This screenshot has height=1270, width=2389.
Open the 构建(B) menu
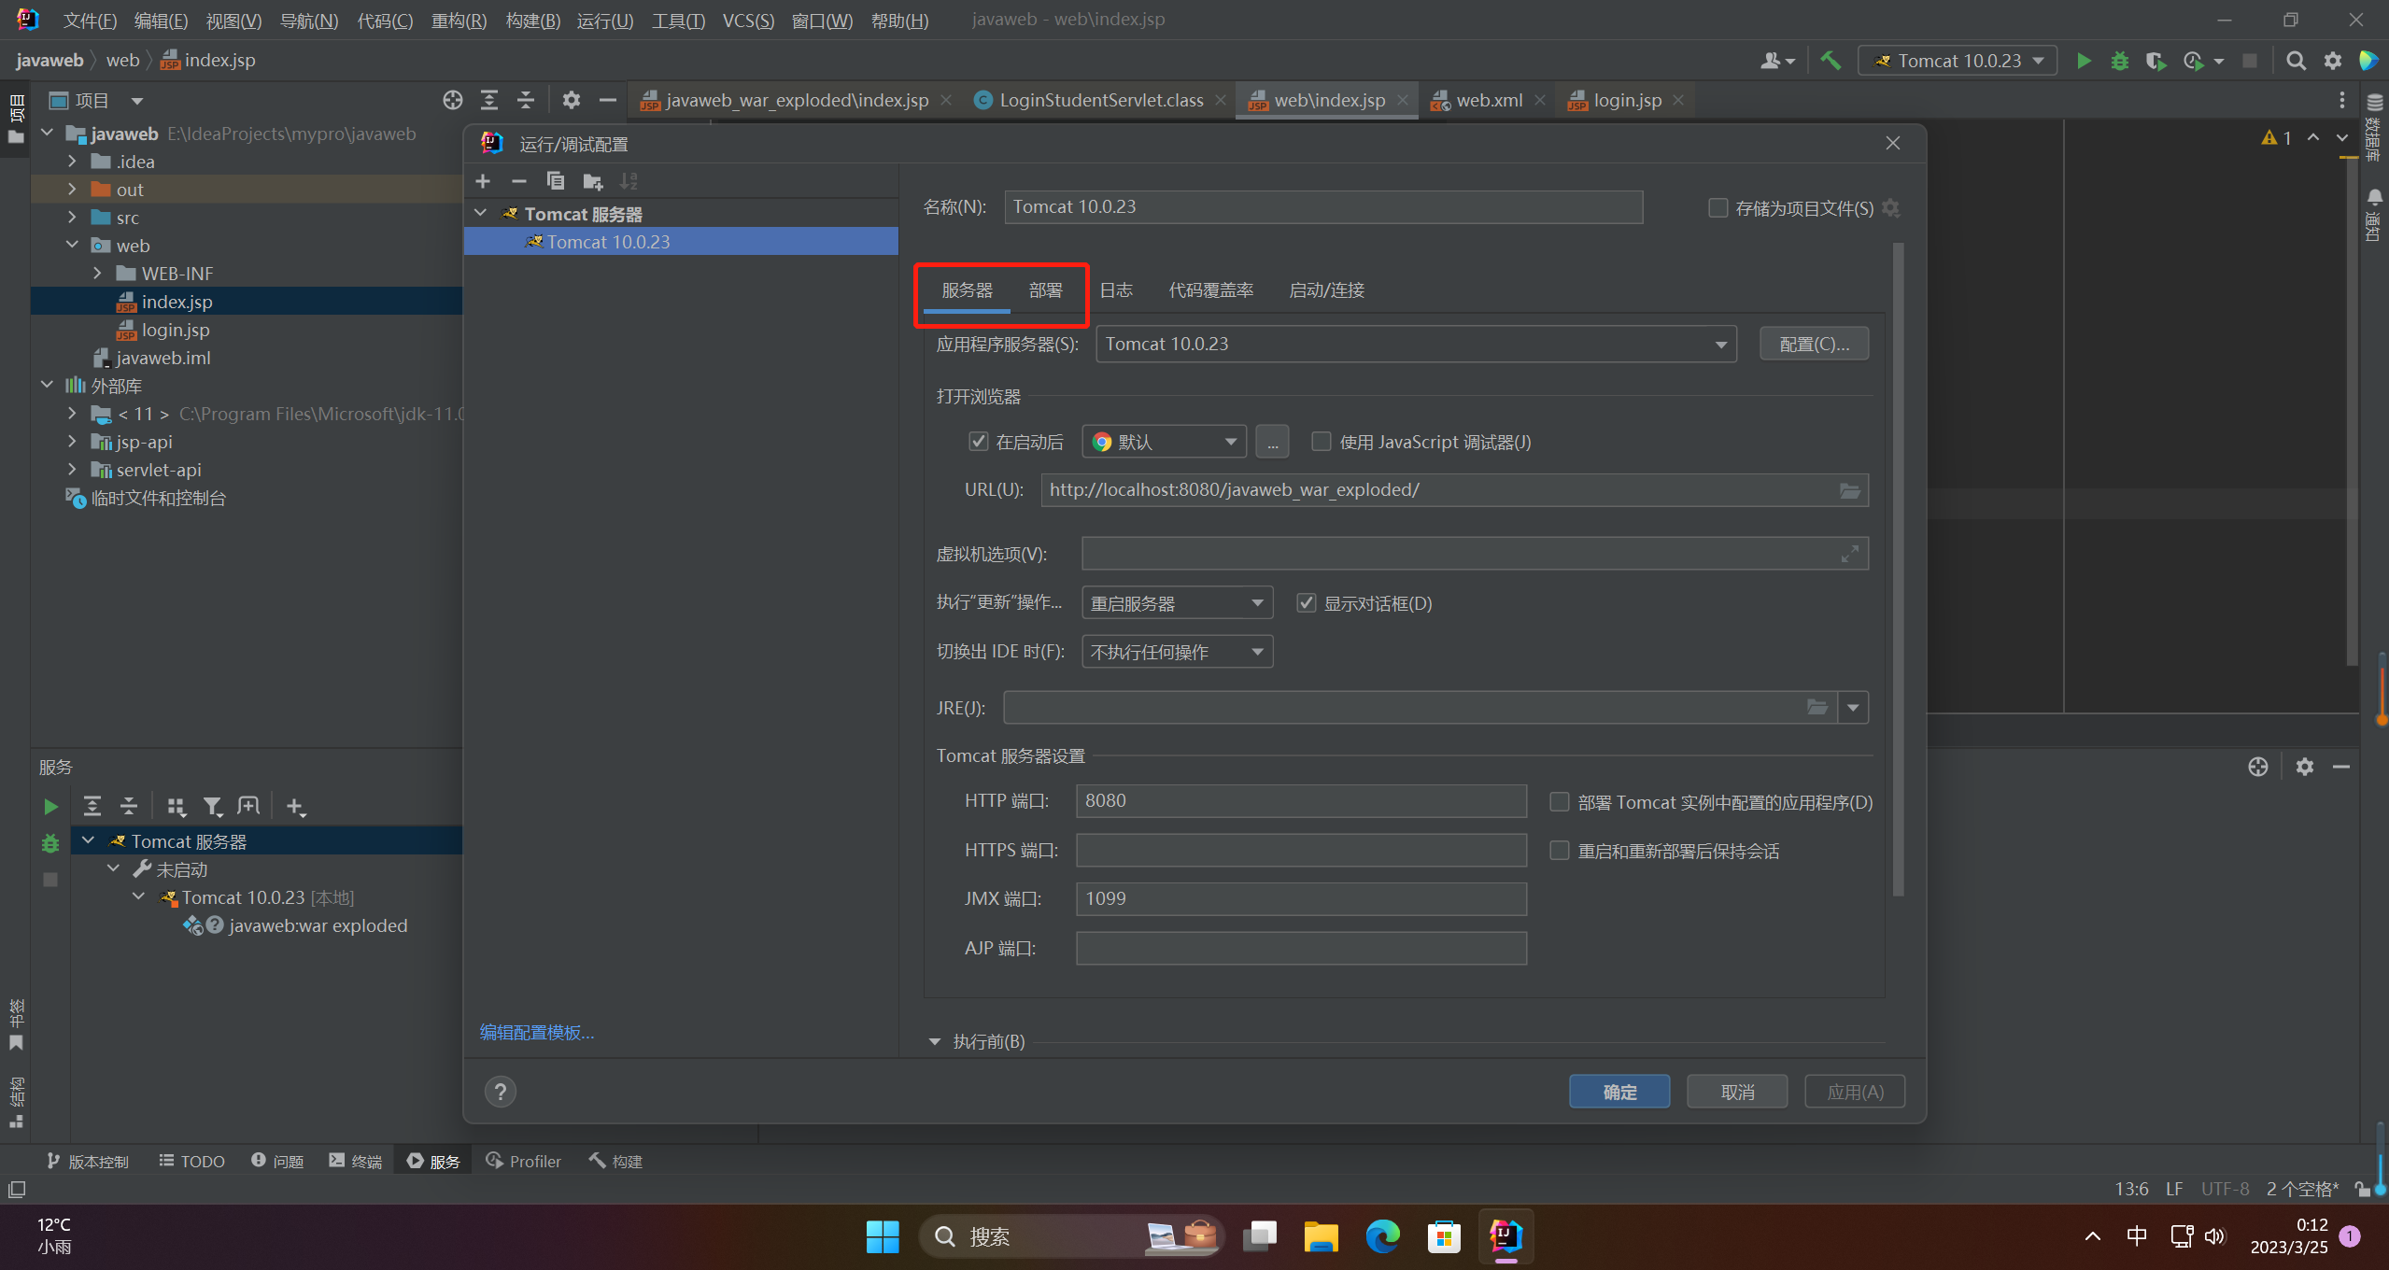(532, 20)
